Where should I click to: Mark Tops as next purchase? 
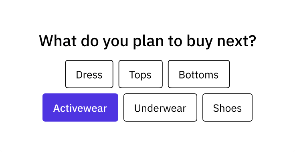click(x=140, y=74)
